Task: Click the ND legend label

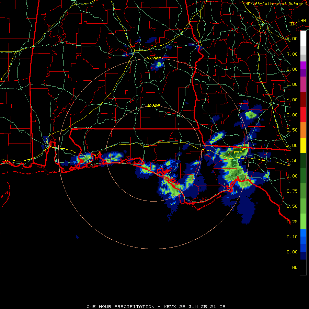Action: (295, 267)
